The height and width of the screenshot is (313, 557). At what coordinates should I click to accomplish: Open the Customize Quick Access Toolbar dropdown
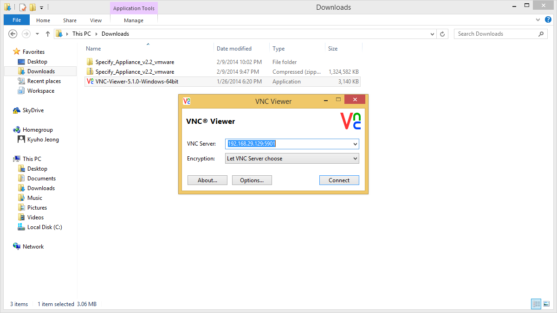(41, 8)
